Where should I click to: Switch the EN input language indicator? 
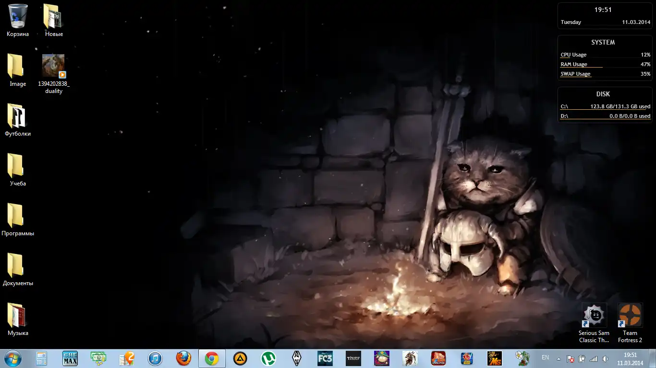pyautogui.click(x=545, y=357)
